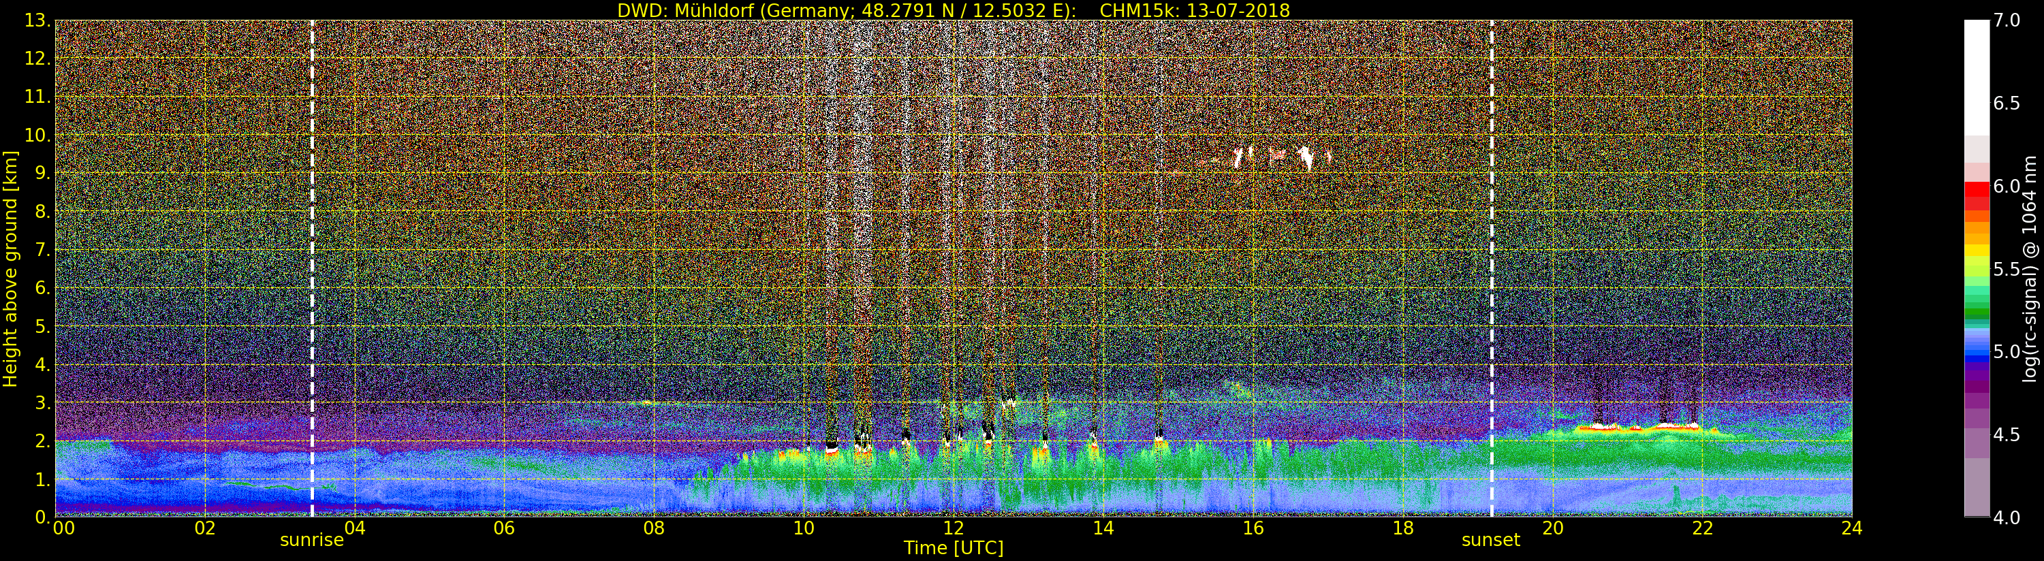Screen dimensions: 2044x561
Task: Click the '10' time tick label
Action: (x=804, y=528)
